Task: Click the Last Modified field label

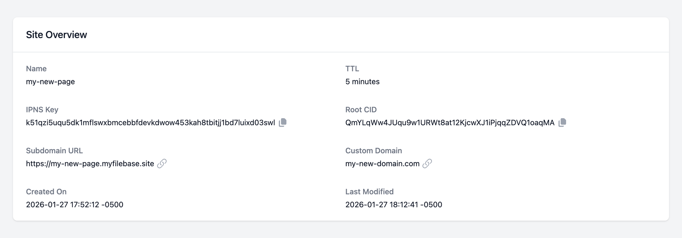Action: (369, 192)
